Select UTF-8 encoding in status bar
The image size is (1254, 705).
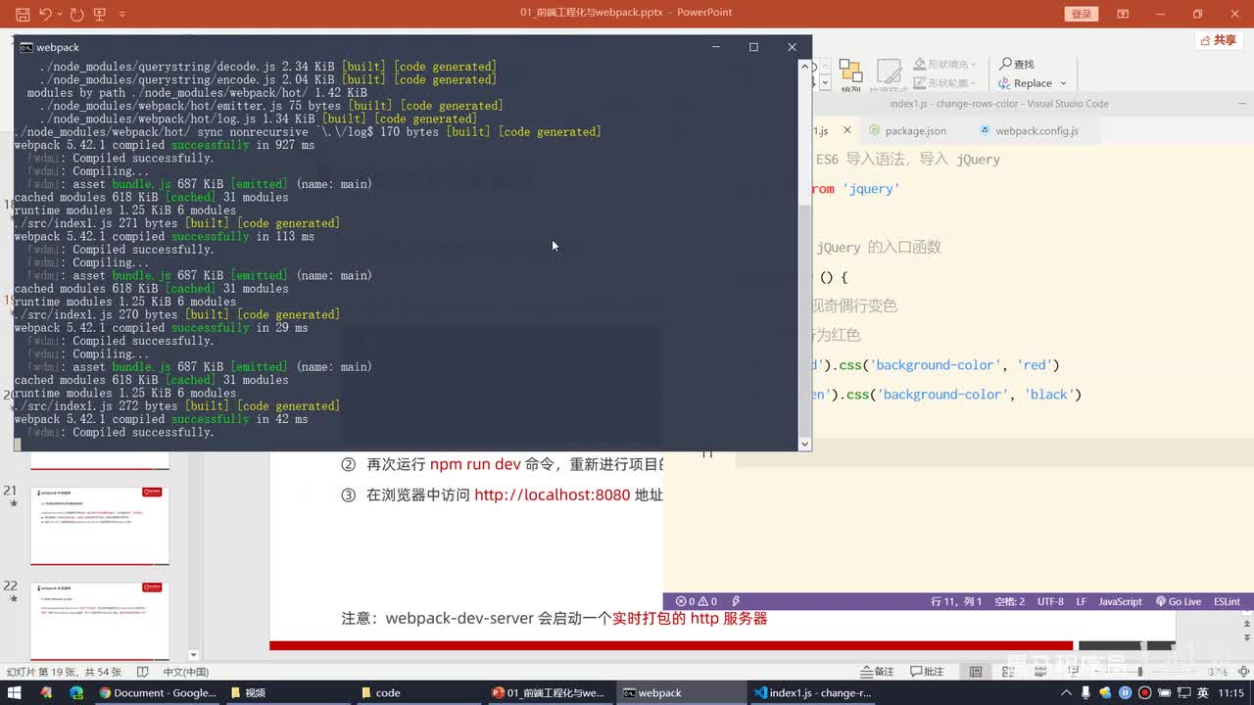pos(1050,601)
